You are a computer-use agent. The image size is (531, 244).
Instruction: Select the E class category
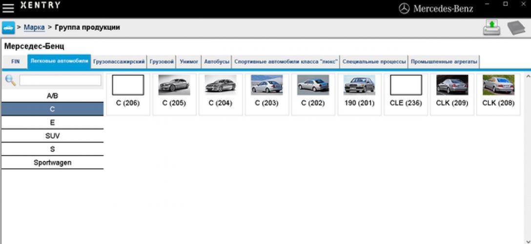tap(53, 122)
